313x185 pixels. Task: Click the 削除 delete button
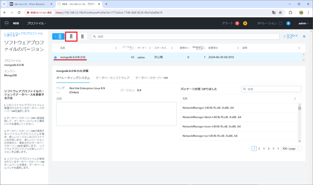coord(82,37)
